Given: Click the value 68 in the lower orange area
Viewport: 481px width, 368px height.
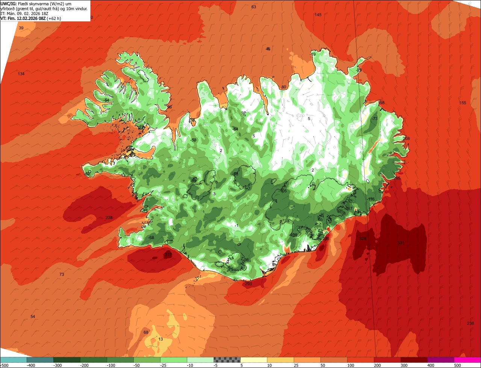Looking at the screenshot, I should tap(146, 332).
